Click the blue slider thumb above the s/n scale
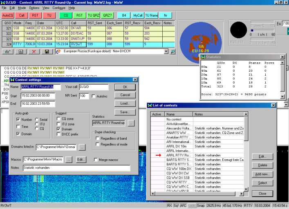The height and width of the screenshot is (209, 289). (252, 30)
